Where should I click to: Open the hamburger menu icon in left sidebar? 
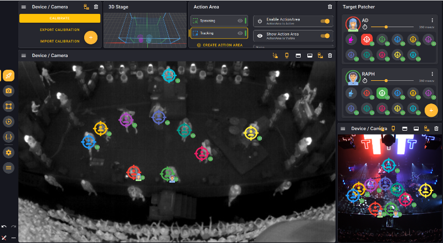[9, 167]
